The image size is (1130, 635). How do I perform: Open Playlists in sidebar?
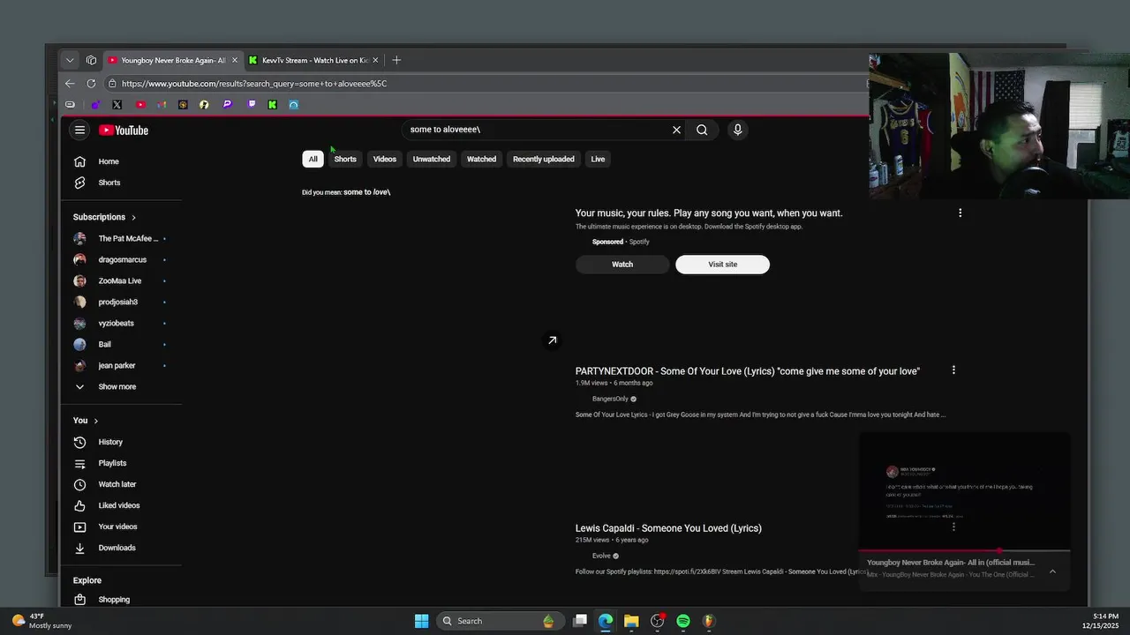pos(121,463)
